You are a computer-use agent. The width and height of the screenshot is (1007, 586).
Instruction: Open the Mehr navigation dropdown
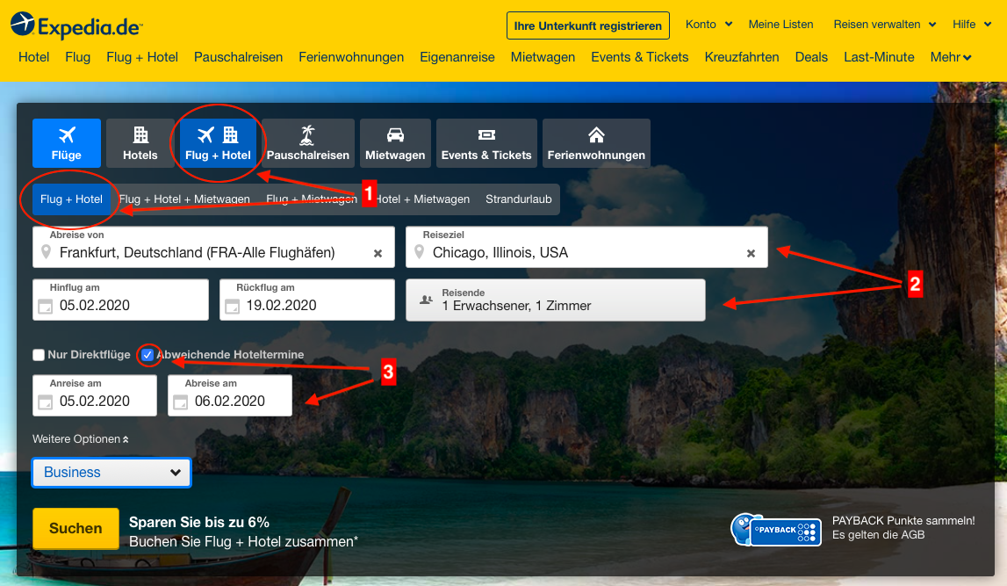[951, 57]
